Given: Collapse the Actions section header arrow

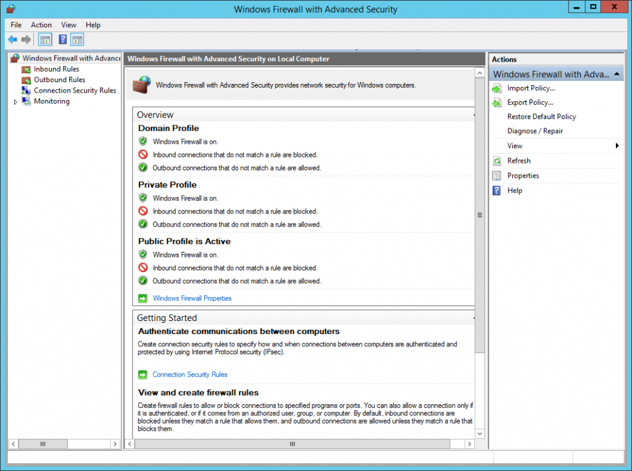Looking at the screenshot, I should coord(617,74).
